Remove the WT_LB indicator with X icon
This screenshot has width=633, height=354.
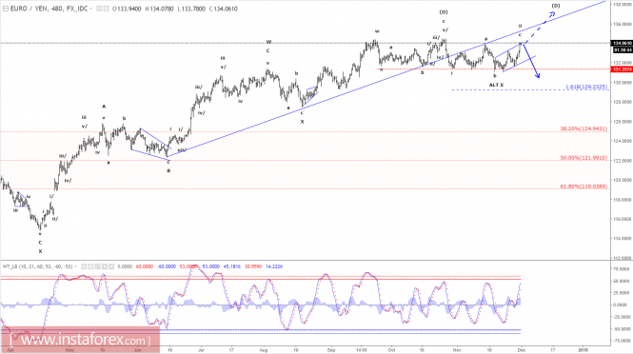pos(111,266)
